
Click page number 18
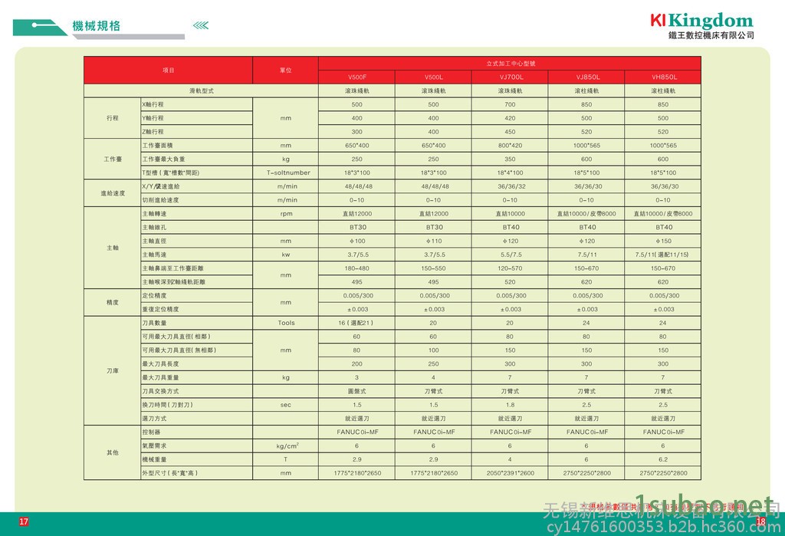point(761,521)
